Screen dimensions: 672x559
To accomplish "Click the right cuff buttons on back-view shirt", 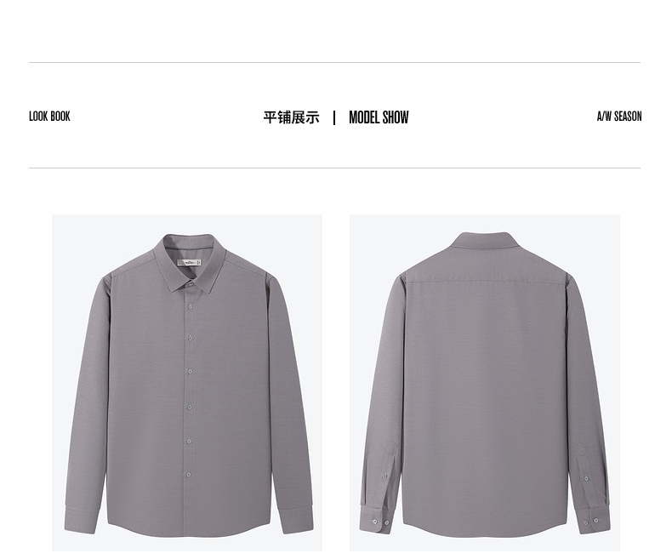I will (x=590, y=522).
